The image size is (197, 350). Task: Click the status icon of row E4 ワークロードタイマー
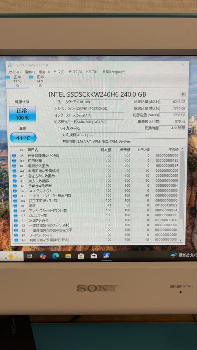point(16,235)
